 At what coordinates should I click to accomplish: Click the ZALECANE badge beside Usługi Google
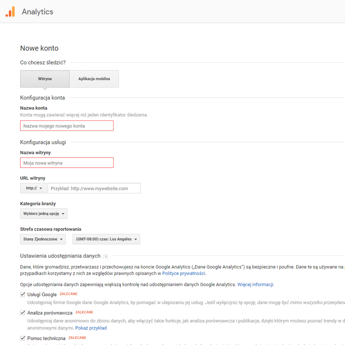68,294
